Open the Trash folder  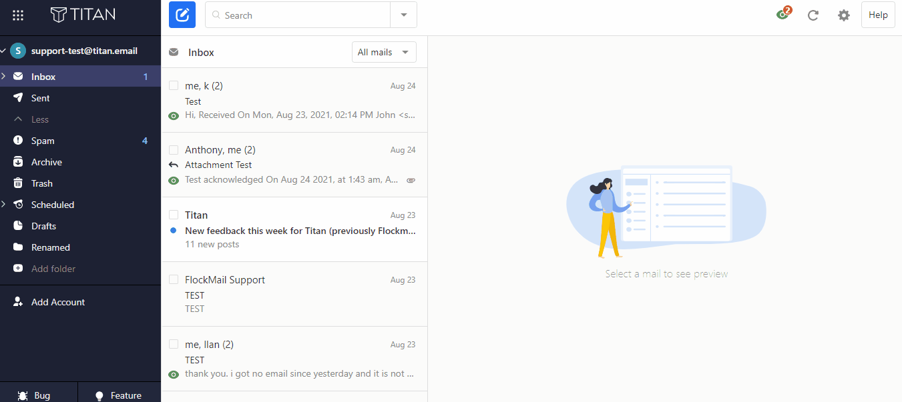coord(80,183)
